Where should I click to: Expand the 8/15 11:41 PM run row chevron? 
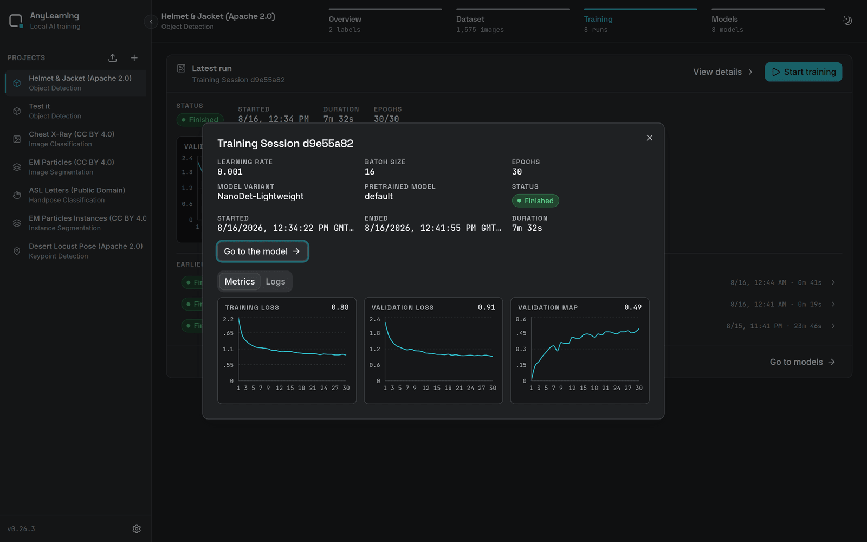coord(833,326)
